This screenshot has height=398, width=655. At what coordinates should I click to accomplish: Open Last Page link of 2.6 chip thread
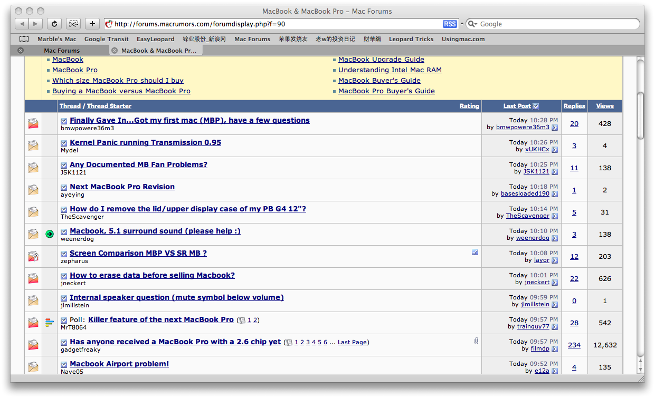(352, 342)
